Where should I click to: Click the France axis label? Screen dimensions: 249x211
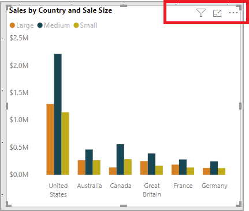pos(183,186)
